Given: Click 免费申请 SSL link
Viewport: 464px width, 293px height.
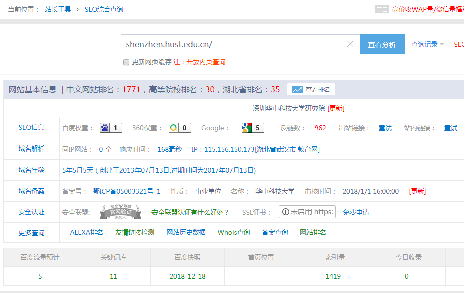Looking at the screenshot, I should (x=356, y=212).
